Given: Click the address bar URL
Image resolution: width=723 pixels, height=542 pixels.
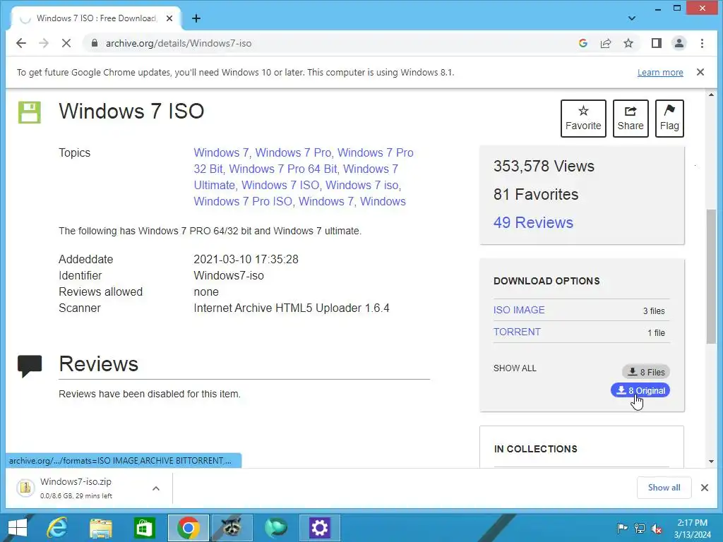Looking at the screenshot, I should point(179,43).
